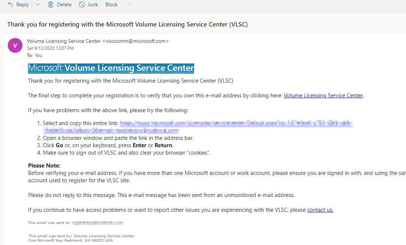Click the Reply arrow icon
This screenshot has width=406, height=245.
pos(10,5)
